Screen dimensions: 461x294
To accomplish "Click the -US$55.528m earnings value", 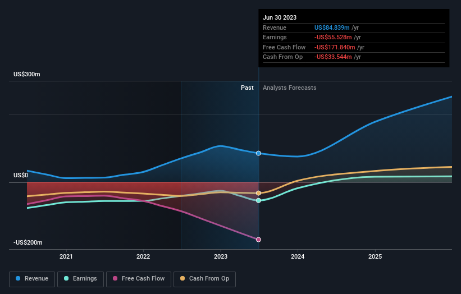I will (333, 37).
